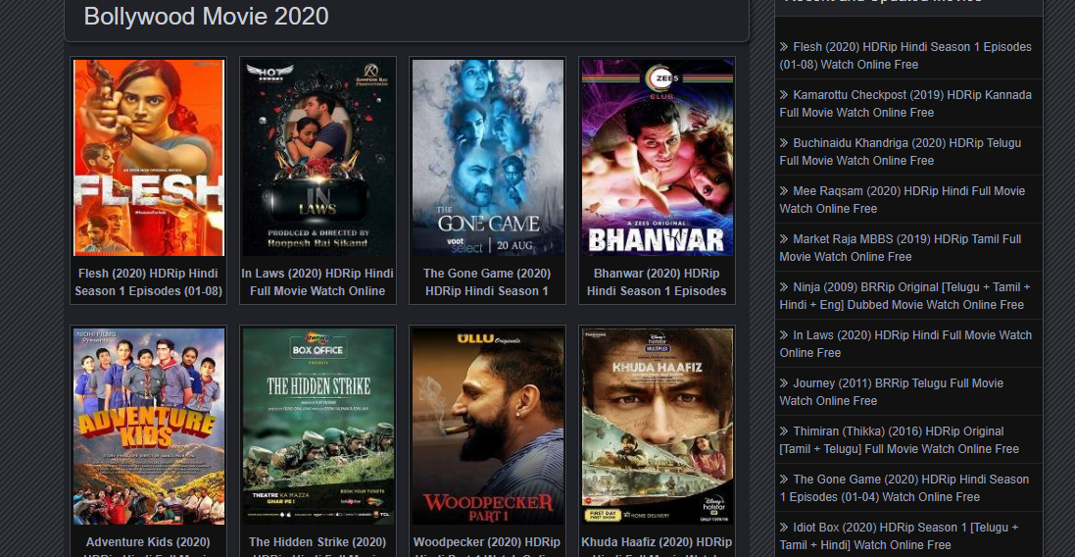The height and width of the screenshot is (557, 1075).
Task: Open The Gone Game poster thumbnail
Action: (487, 158)
